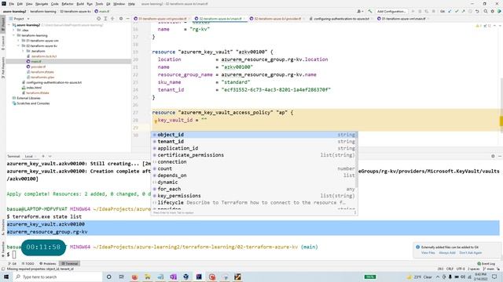Click the intention lightbulb on line 28

pos(156,121)
